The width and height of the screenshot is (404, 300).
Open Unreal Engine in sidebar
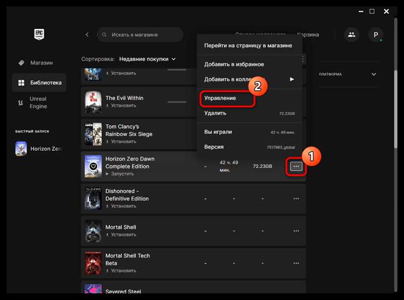click(38, 102)
